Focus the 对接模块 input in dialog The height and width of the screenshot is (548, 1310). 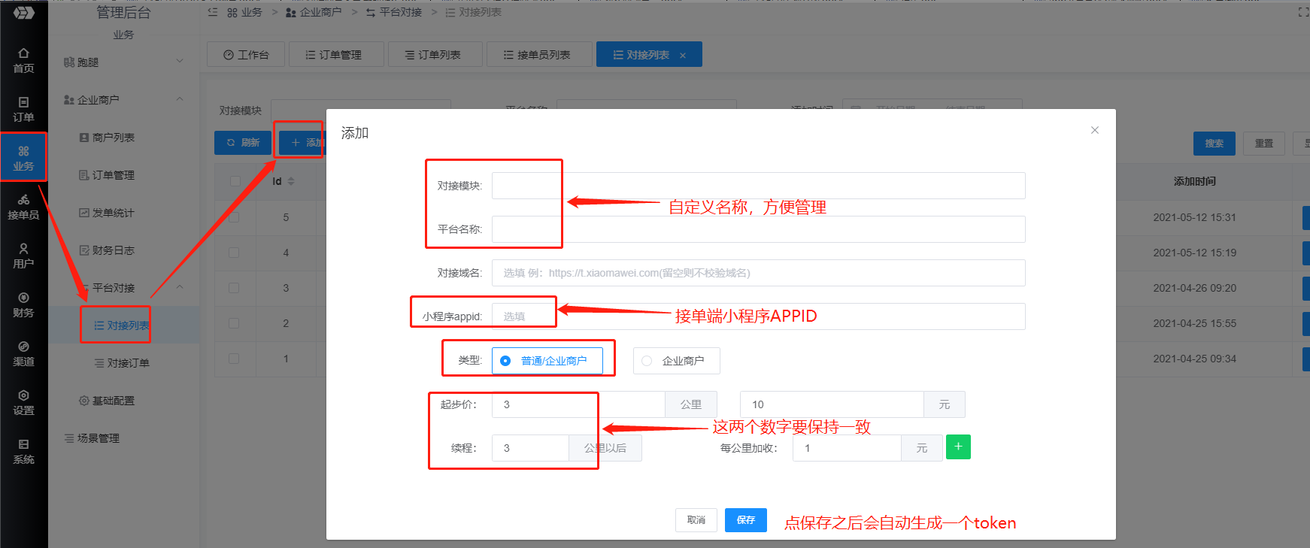759,186
